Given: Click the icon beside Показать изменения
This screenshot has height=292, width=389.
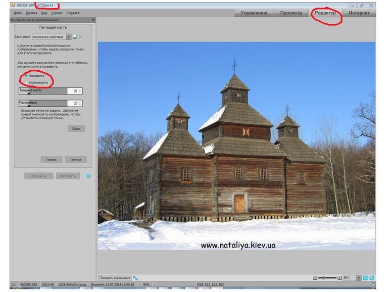Looking at the screenshot, I should point(135,278).
